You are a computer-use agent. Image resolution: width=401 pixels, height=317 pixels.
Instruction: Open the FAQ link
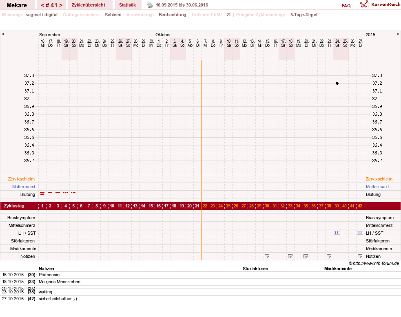click(346, 6)
